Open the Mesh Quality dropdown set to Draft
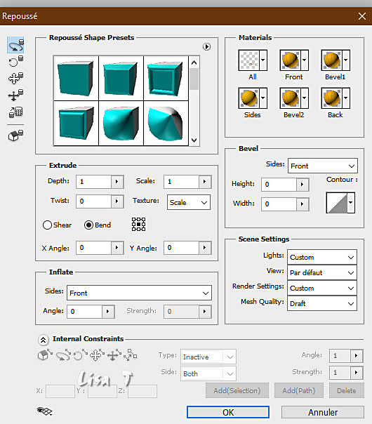Screen dimensions: 372x424 (321, 303)
